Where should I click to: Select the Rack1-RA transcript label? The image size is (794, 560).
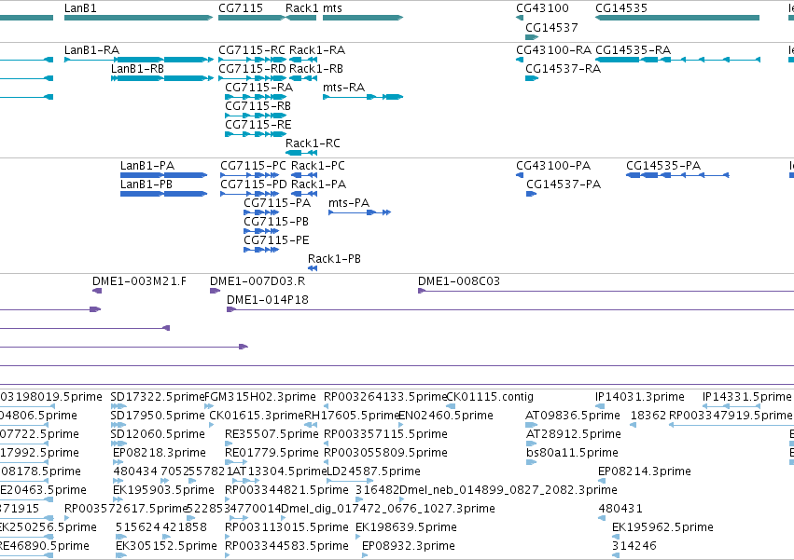[317, 50]
